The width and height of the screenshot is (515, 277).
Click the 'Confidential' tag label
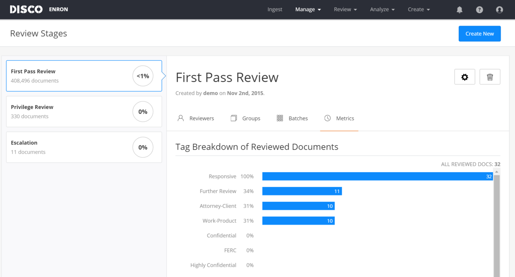coord(221,236)
